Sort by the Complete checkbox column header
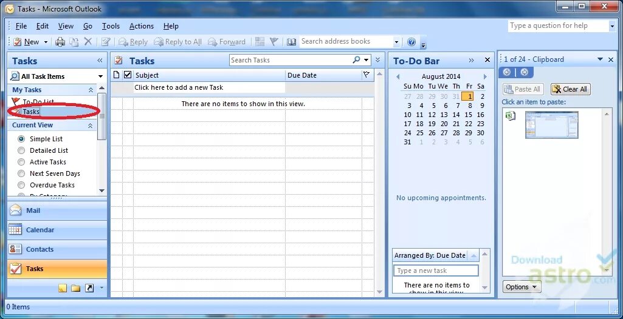The image size is (623, 319). [x=128, y=75]
